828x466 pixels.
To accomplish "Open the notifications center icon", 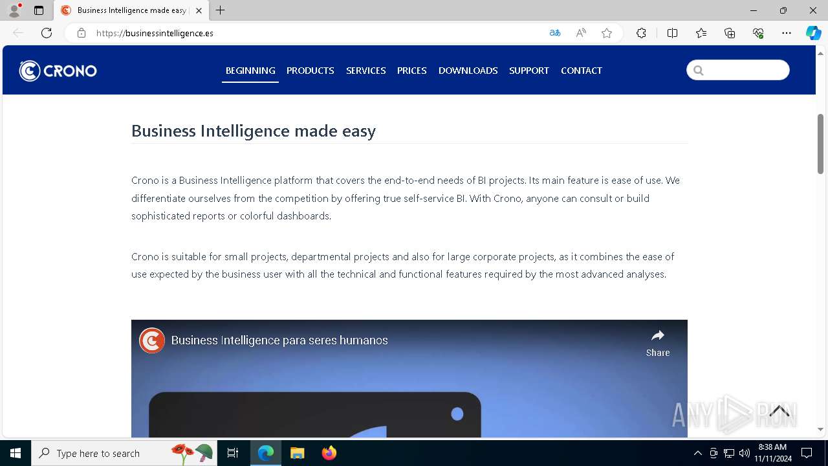I will (x=807, y=453).
